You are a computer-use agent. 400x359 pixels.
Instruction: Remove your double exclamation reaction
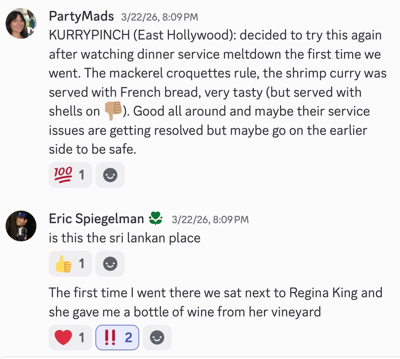[117, 337]
